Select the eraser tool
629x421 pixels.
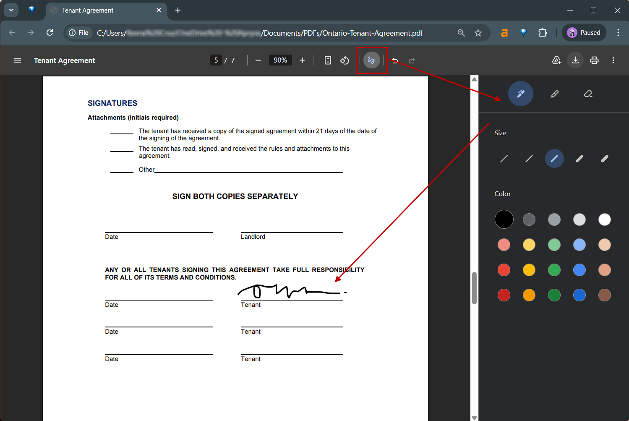(588, 94)
